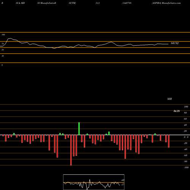Screen dimensions: 190x190
Task: Click the '0 0' label on MR axis
Action: (186, 137)
